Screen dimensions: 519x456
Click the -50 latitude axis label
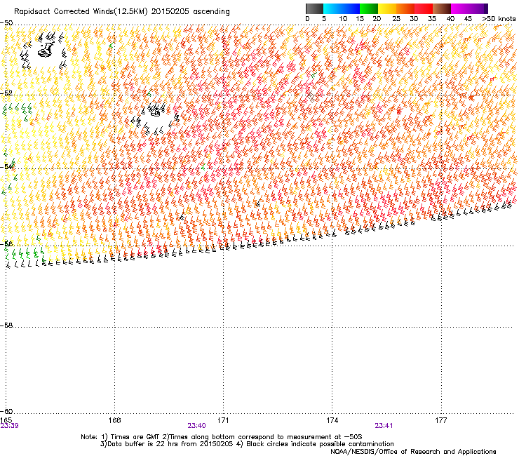(x=6, y=23)
